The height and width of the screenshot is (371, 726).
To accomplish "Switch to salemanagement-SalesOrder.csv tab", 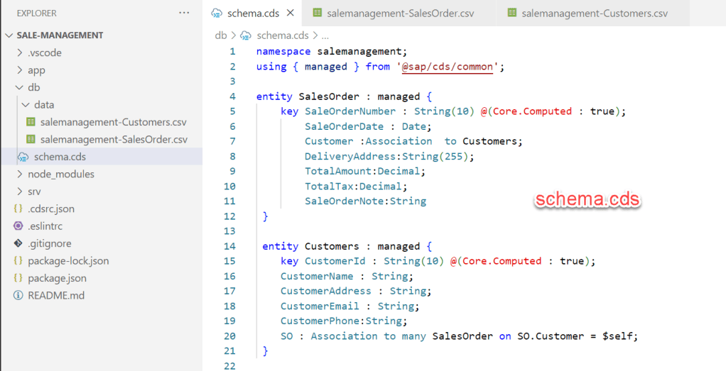I will pyautogui.click(x=400, y=13).
